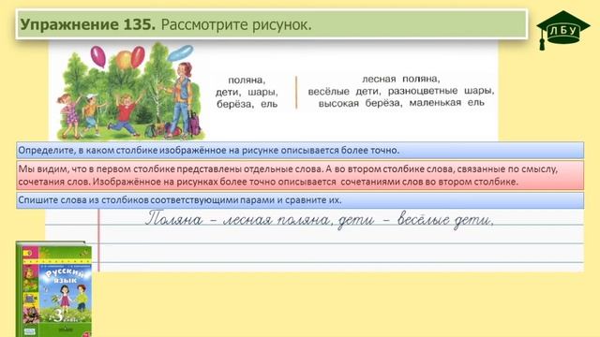Click the first column words 'берёза, ель'

tap(247, 104)
